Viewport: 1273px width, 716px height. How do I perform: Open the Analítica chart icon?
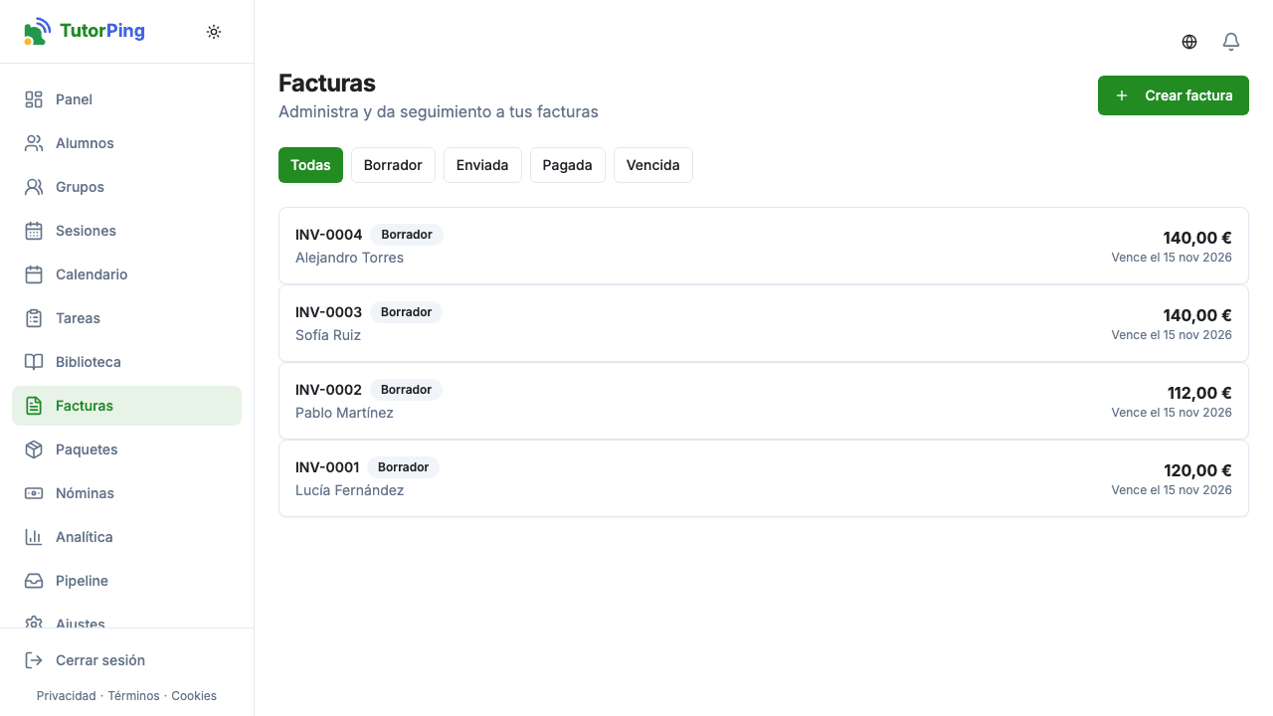tap(34, 537)
